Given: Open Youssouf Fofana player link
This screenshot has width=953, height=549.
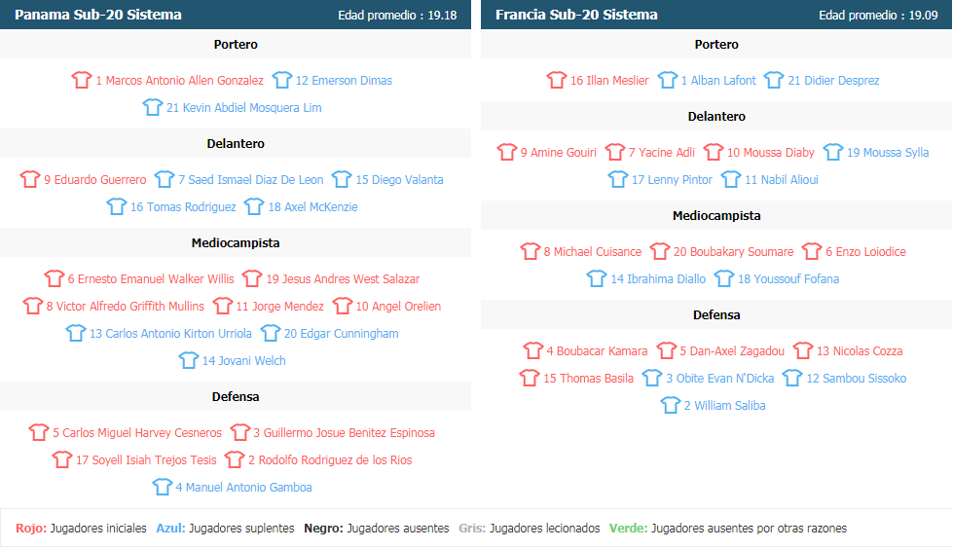Looking at the screenshot, I should 788,278.
